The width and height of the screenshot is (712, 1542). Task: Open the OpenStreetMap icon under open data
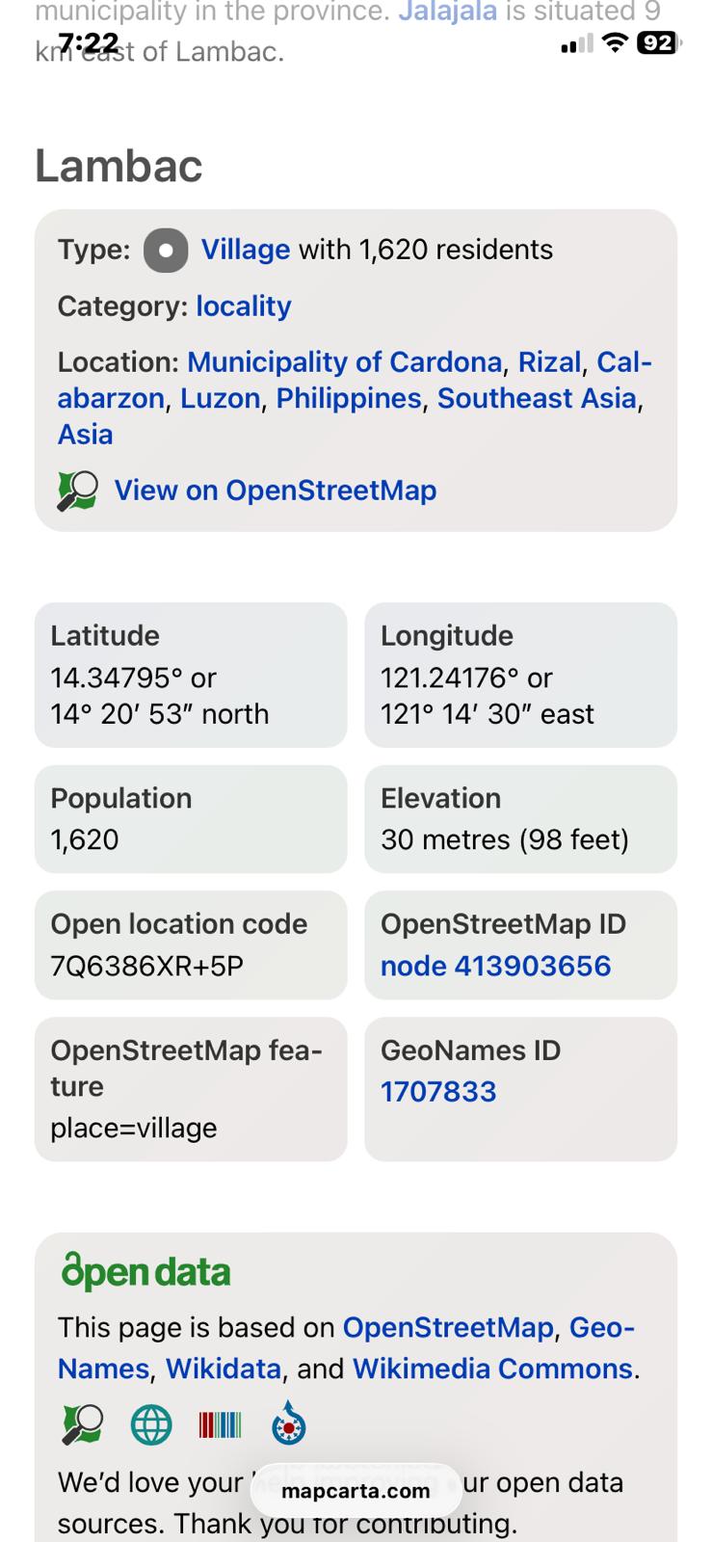pos(82,1424)
